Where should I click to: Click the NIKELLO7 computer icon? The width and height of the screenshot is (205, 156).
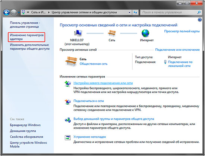(x=78, y=34)
